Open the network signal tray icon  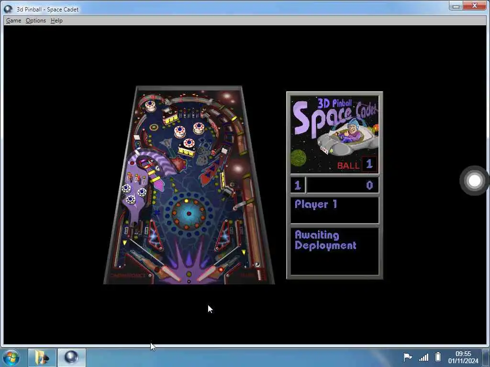[423, 356]
